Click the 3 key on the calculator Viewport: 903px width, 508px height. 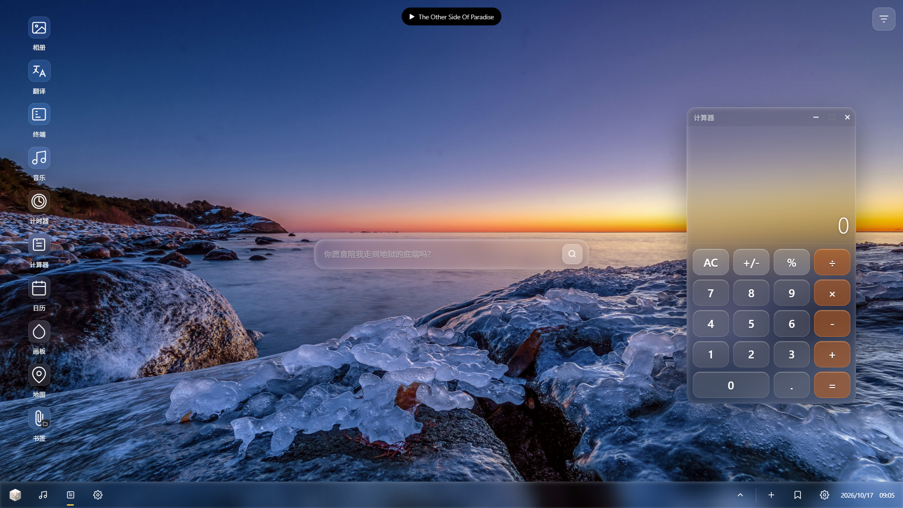point(792,355)
